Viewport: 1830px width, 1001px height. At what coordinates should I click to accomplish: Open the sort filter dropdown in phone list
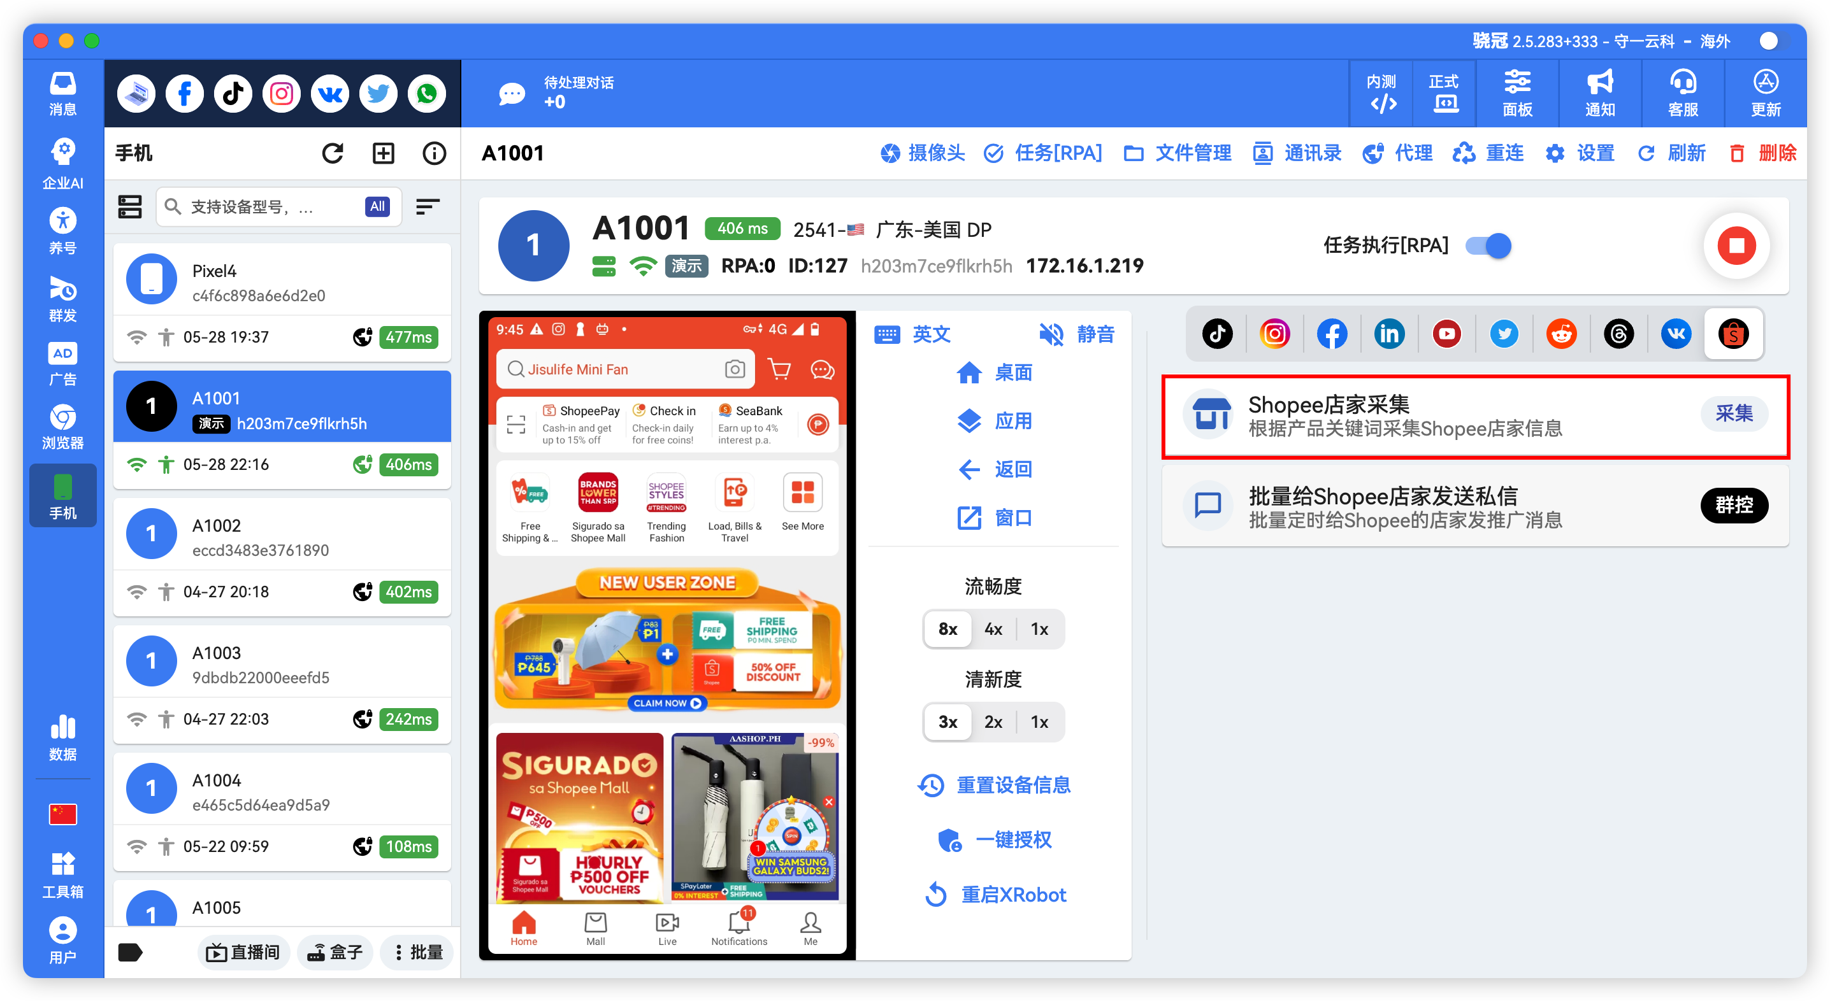pos(428,206)
